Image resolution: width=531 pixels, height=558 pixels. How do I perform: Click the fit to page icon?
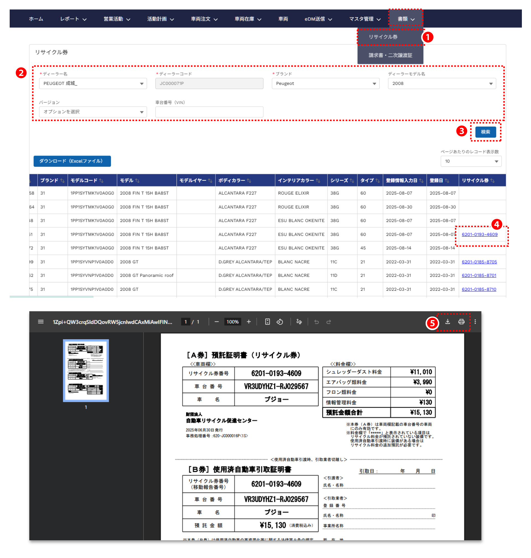[x=267, y=322]
